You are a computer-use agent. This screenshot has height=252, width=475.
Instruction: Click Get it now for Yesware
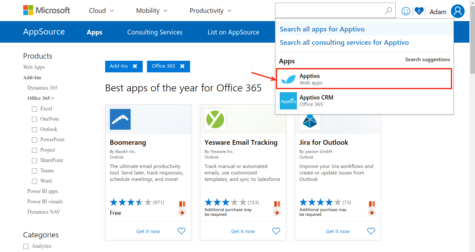pos(243,231)
